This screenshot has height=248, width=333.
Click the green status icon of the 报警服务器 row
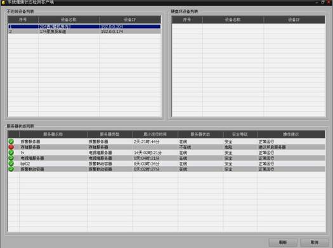click(11, 141)
